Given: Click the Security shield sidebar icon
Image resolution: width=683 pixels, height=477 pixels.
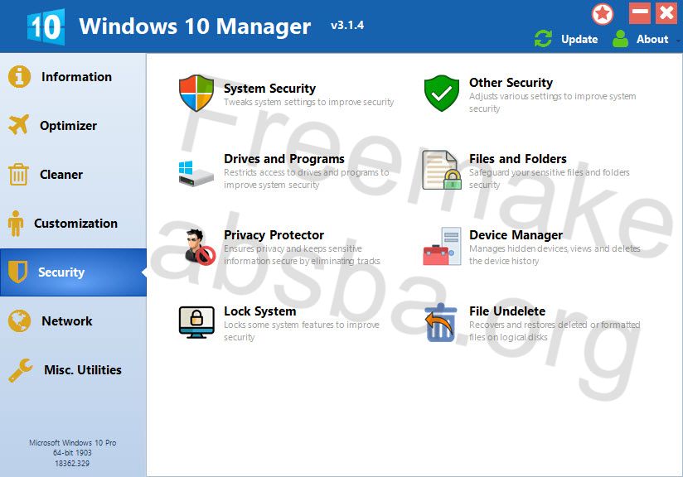Looking at the screenshot, I should click(18, 272).
